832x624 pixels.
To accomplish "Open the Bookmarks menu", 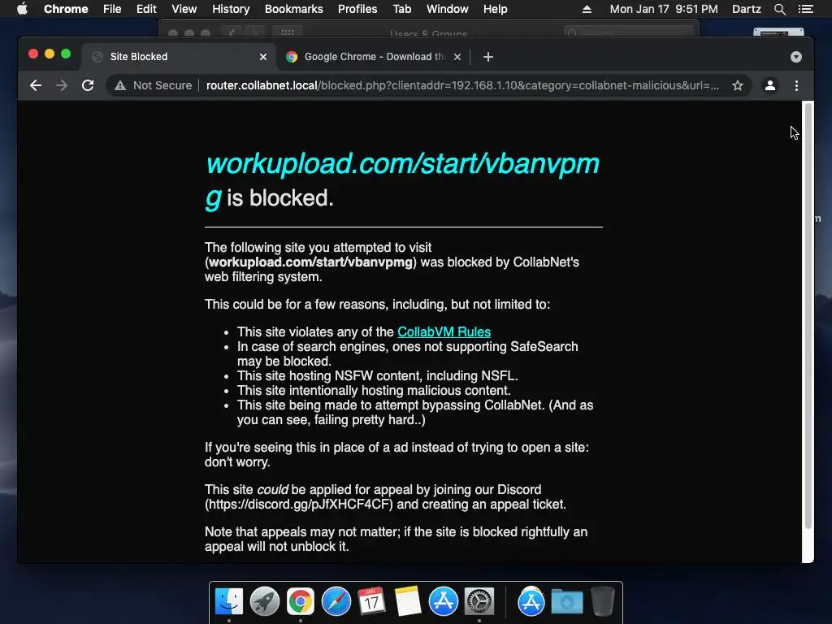I will (294, 9).
